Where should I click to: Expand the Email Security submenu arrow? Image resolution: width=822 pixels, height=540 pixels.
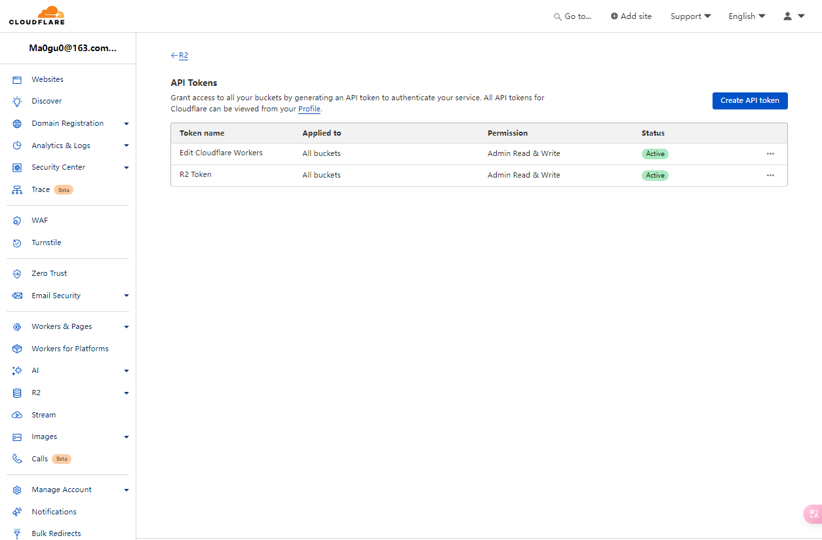[x=127, y=296]
